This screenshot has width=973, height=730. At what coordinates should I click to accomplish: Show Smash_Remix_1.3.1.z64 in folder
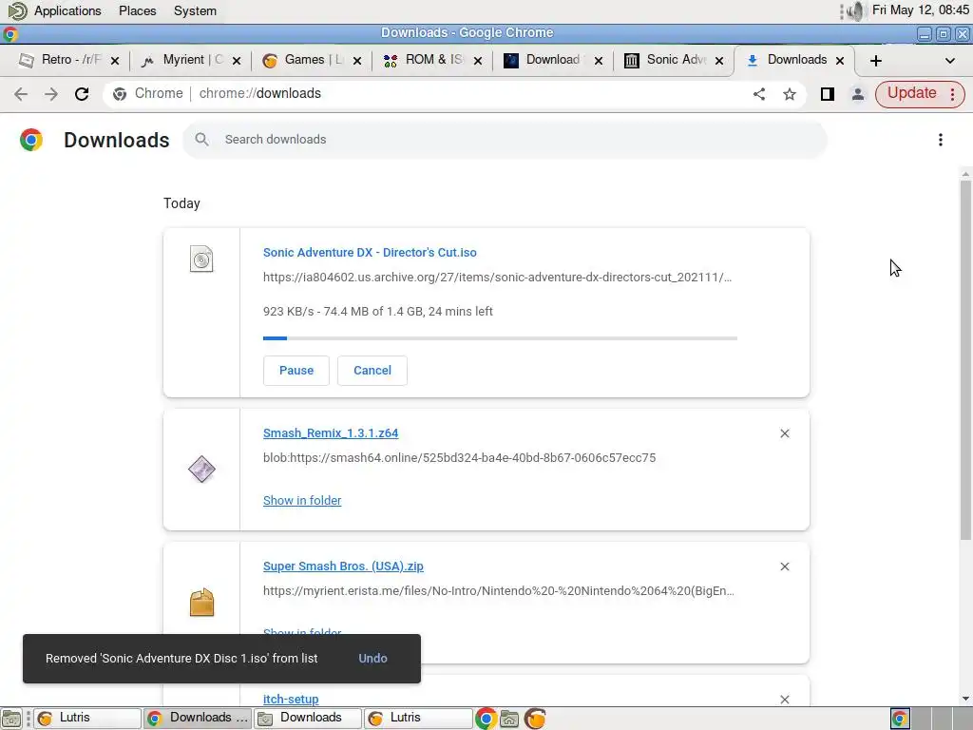point(302,500)
